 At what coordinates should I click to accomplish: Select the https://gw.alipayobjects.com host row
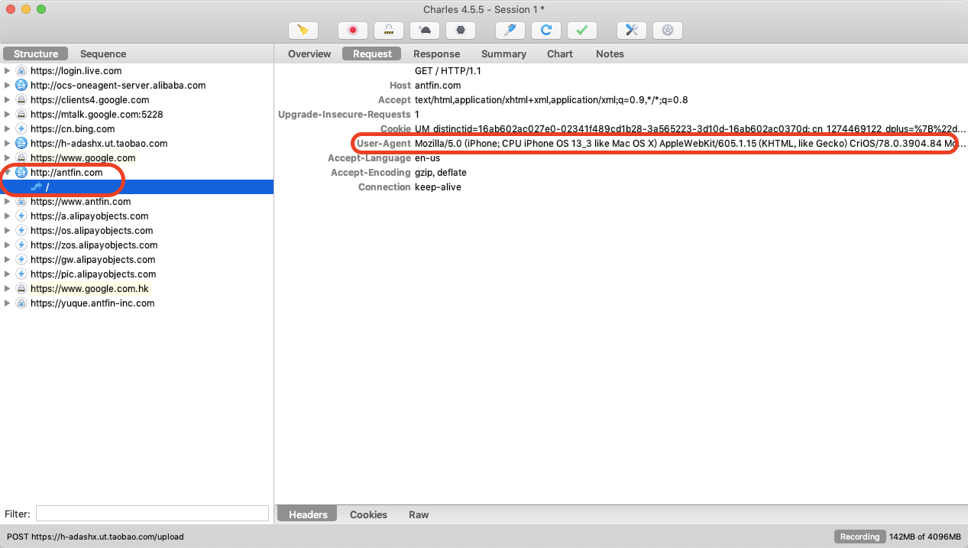(137, 260)
